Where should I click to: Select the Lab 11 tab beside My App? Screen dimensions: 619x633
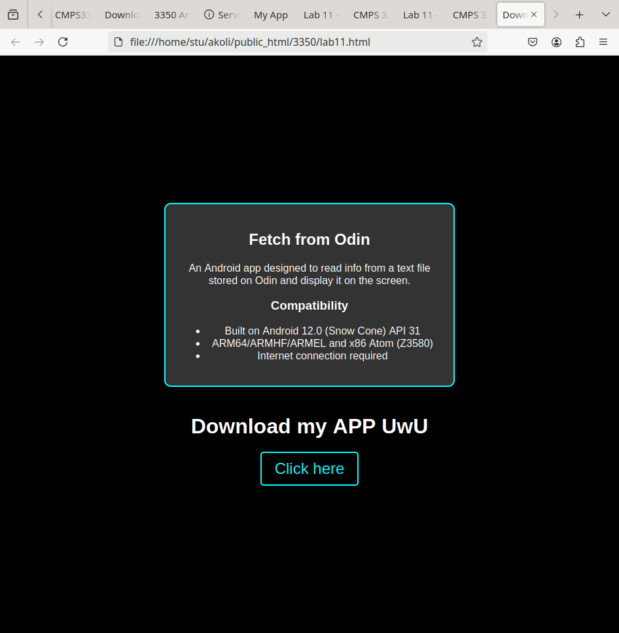[321, 15]
